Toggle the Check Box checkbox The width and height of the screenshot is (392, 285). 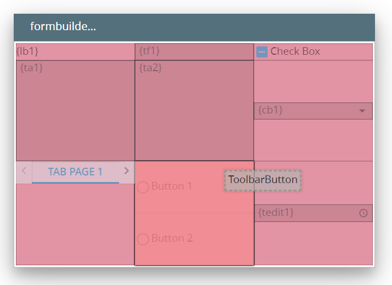tap(262, 52)
